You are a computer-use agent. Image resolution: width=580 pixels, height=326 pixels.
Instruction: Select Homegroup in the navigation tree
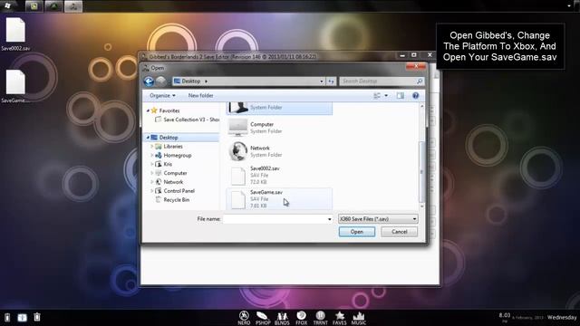(178, 155)
